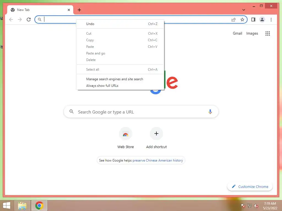Open preserve Chinese American history link
282x211 pixels.
click(158, 160)
